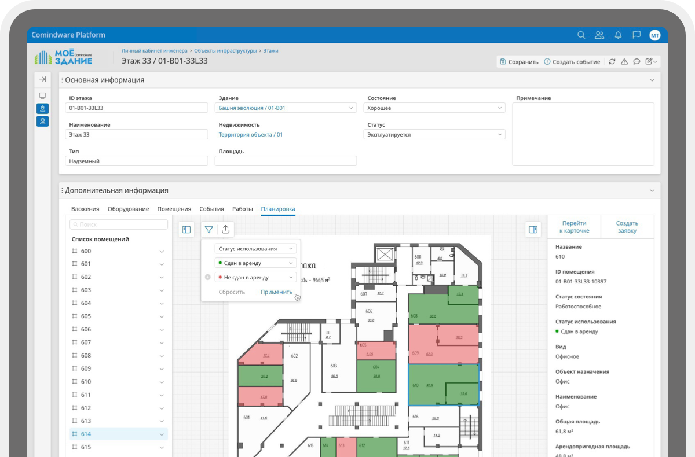Select green room 604 on the floor plan
Image resolution: width=695 pixels, height=457 pixels.
point(376,376)
